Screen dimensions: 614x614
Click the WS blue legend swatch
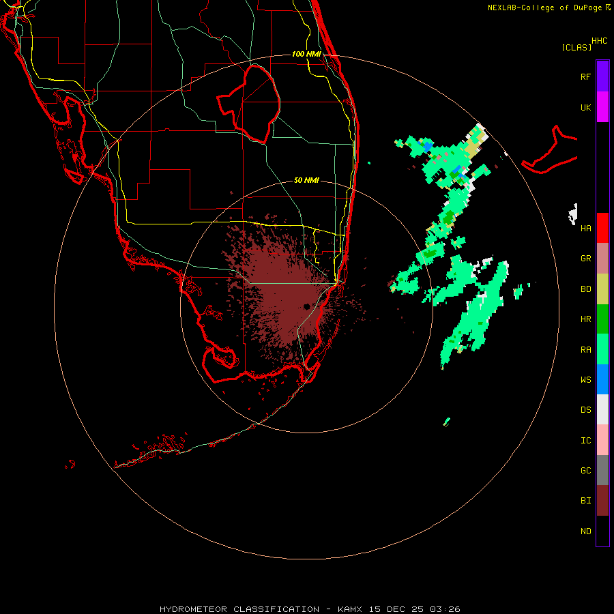[602, 379]
